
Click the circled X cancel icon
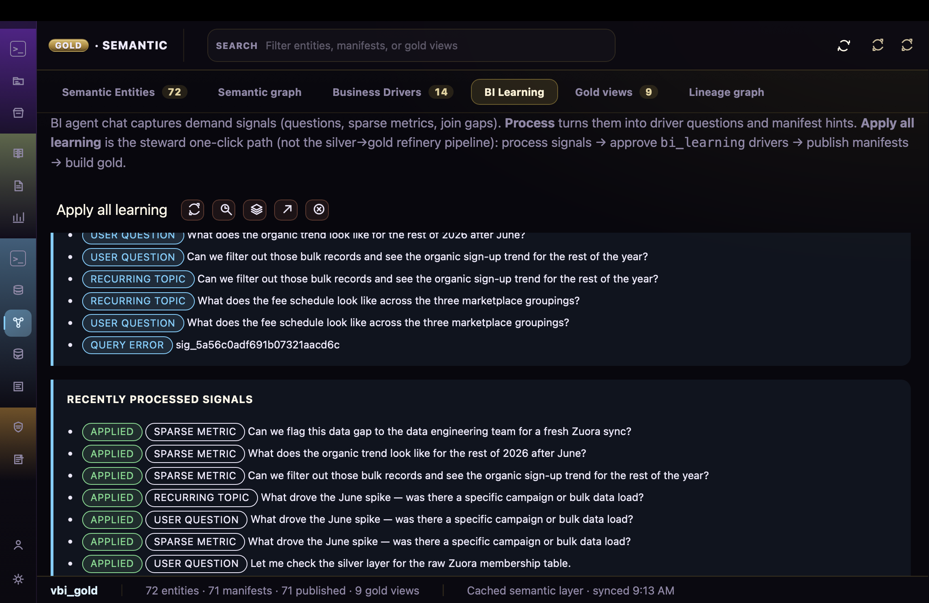(317, 210)
